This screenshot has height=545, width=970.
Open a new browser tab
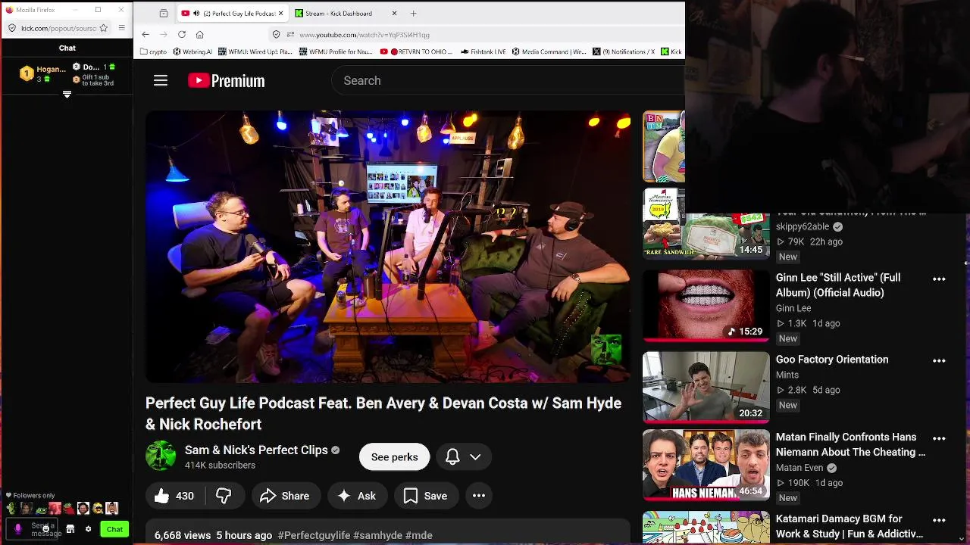pos(413,13)
